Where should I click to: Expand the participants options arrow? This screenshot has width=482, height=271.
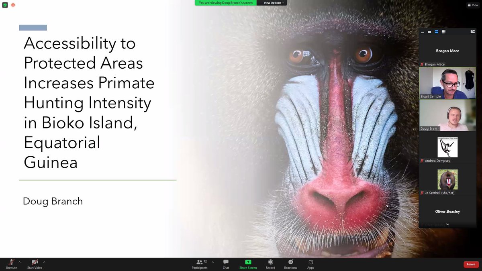pyautogui.click(x=213, y=262)
